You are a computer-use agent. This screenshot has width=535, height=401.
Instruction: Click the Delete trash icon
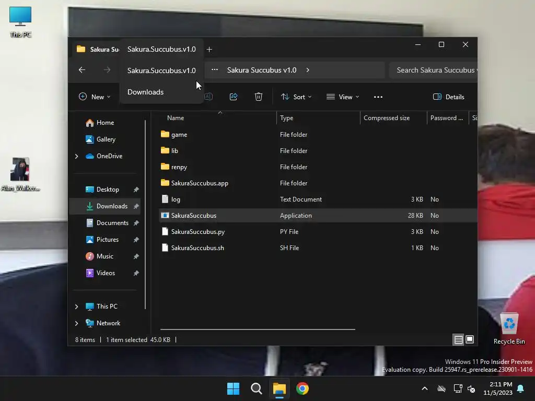259,97
